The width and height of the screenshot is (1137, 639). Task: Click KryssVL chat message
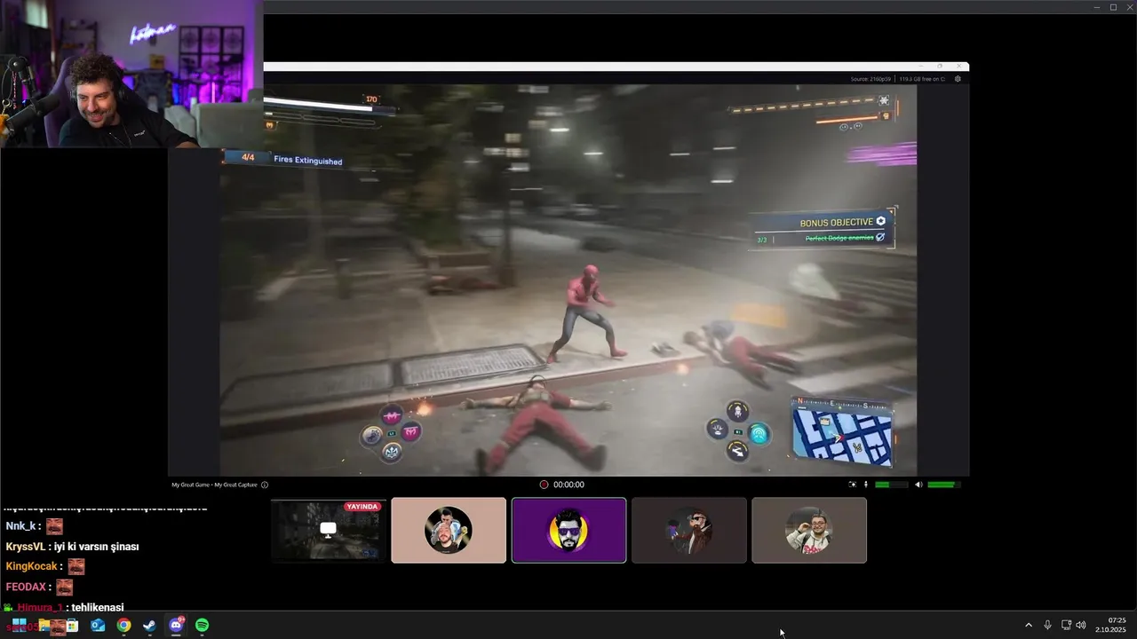click(72, 547)
